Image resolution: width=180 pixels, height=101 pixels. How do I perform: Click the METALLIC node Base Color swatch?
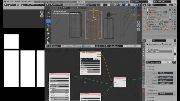(x=63, y=83)
